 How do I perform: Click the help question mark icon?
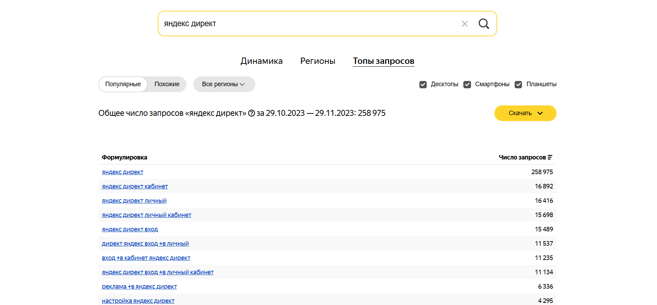click(252, 113)
